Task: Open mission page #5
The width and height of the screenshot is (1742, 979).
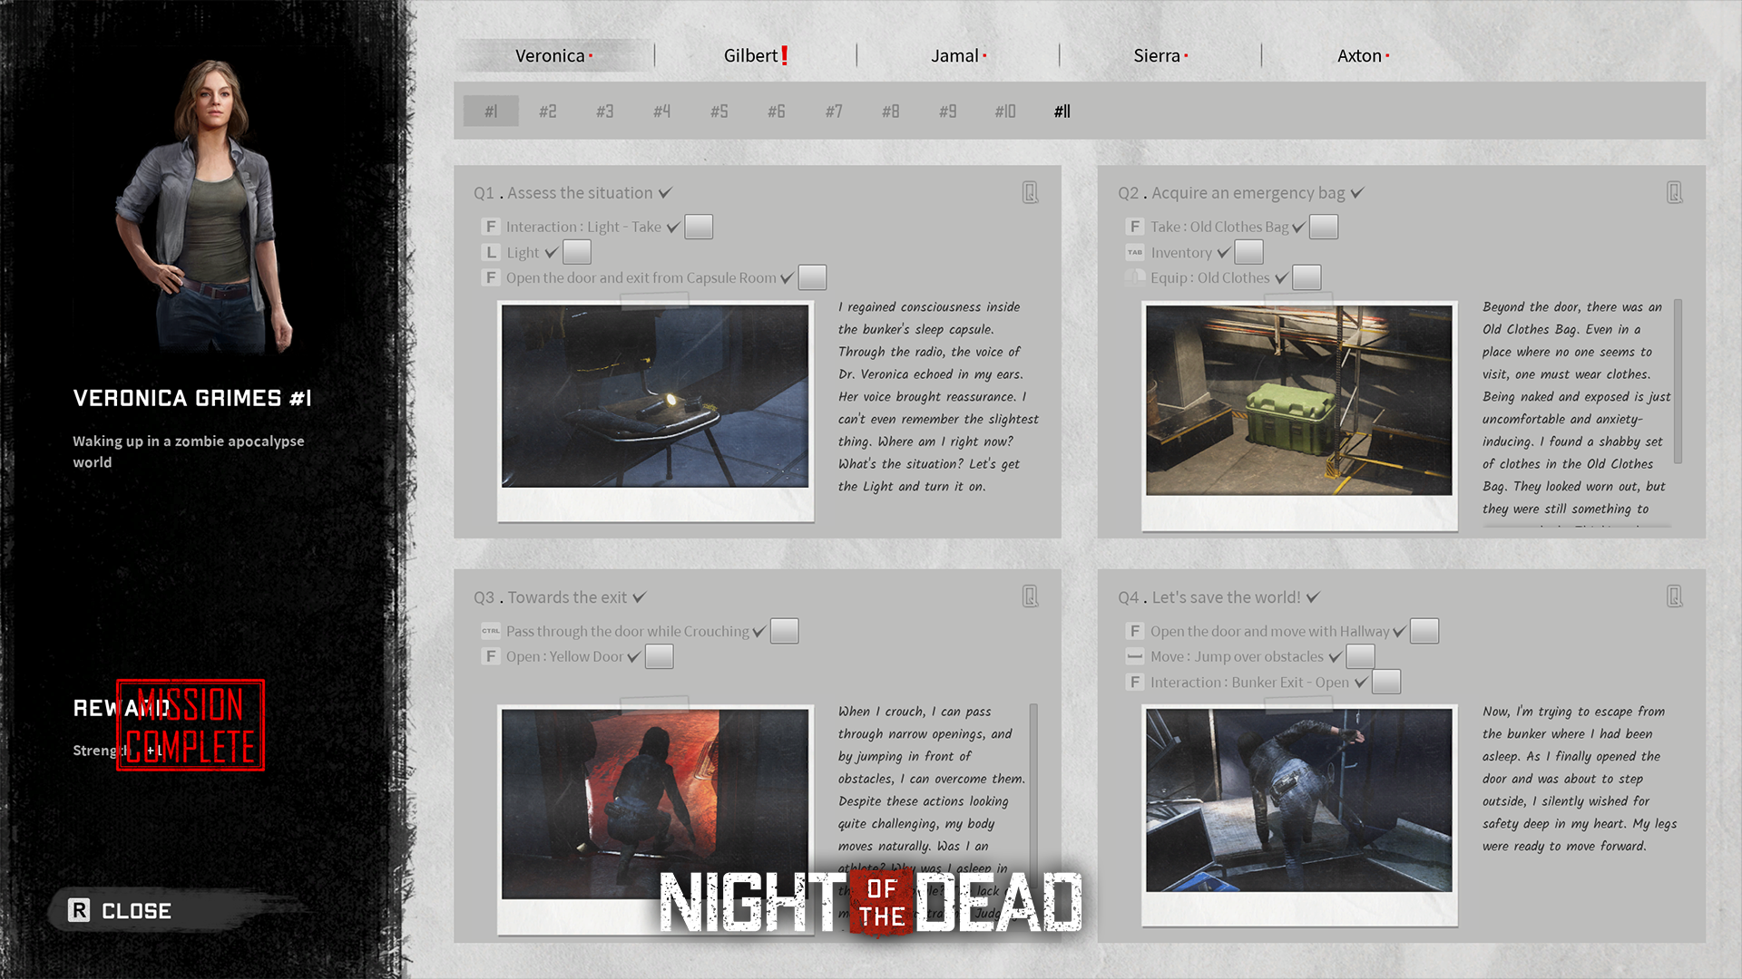Action: 719,111
